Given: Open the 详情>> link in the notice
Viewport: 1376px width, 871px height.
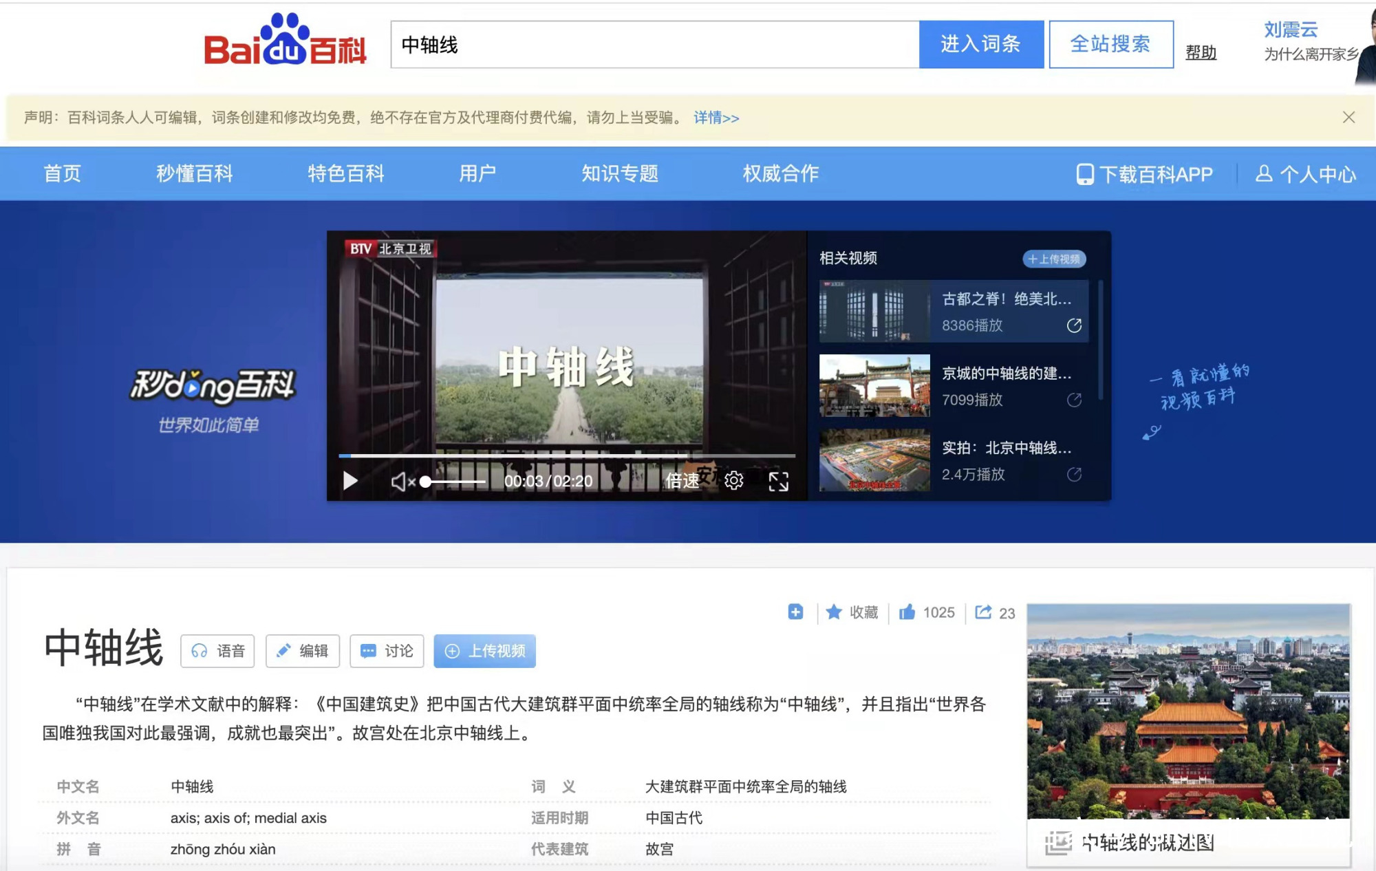Looking at the screenshot, I should (716, 118).
